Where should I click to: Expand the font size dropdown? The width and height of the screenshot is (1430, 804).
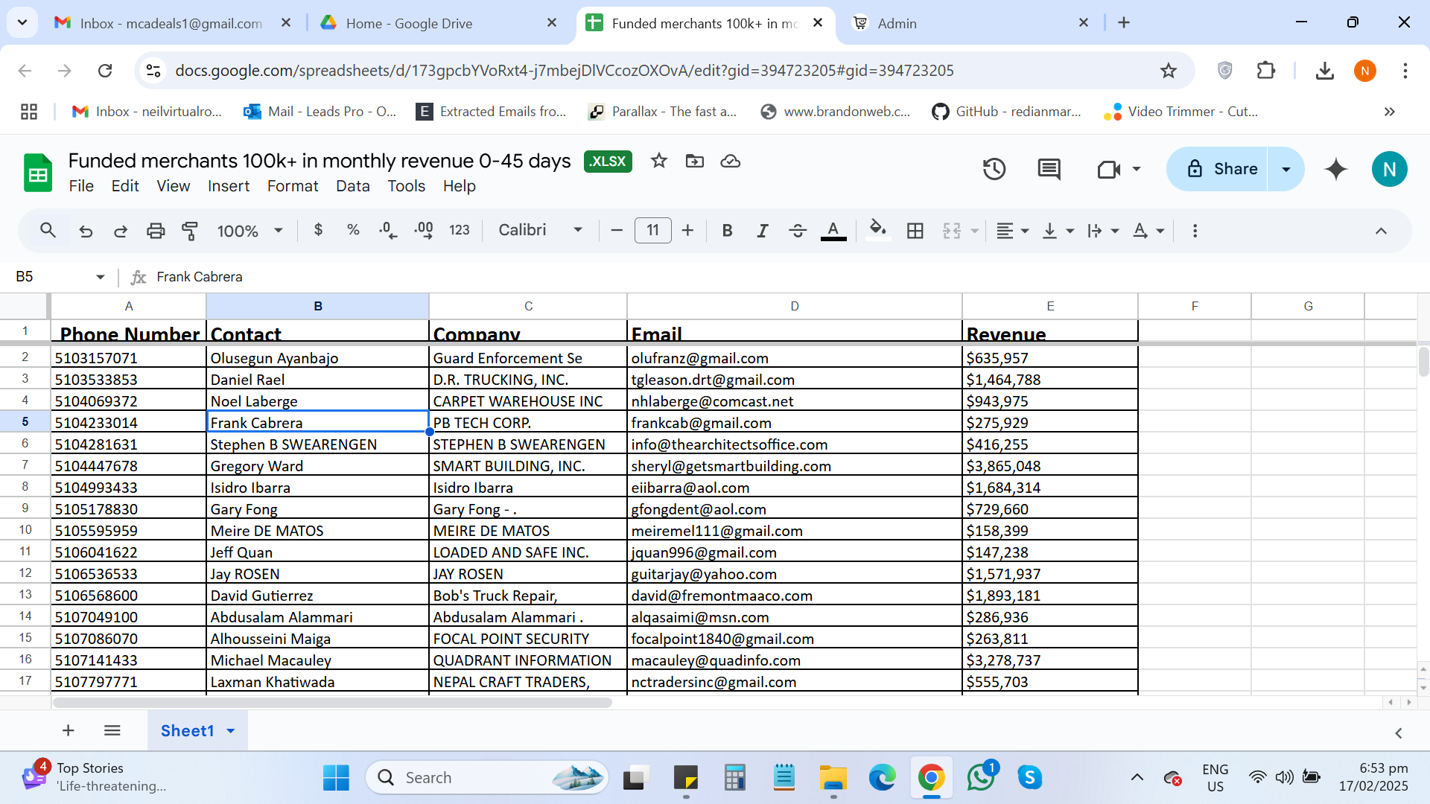click(x=652, y=231)
